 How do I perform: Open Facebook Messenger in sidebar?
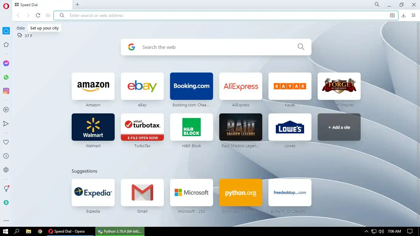6,63
